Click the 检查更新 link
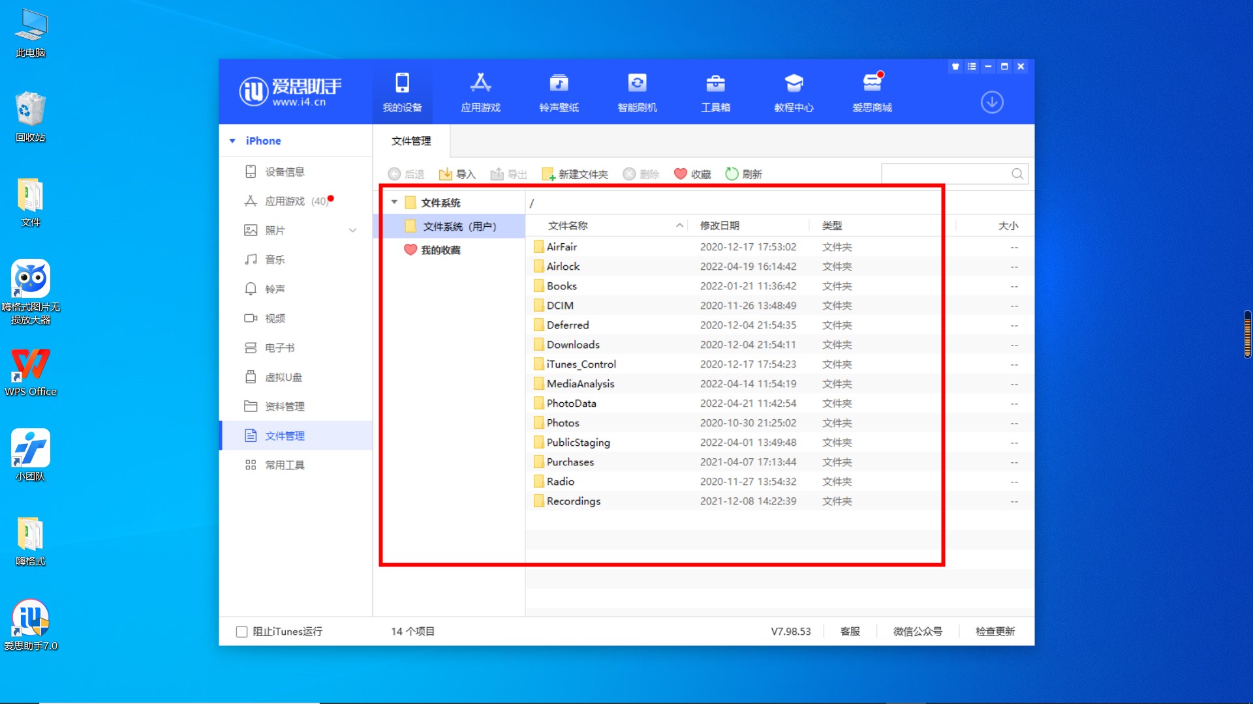Screen dimensions: 1253x704 pos(995,632)
